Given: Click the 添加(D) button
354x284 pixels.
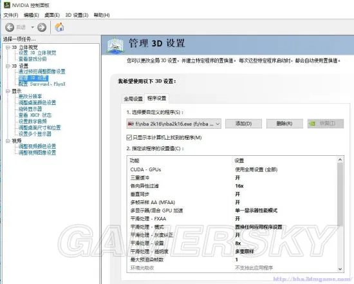Looking at the screenshot, I should click(243, 124).
